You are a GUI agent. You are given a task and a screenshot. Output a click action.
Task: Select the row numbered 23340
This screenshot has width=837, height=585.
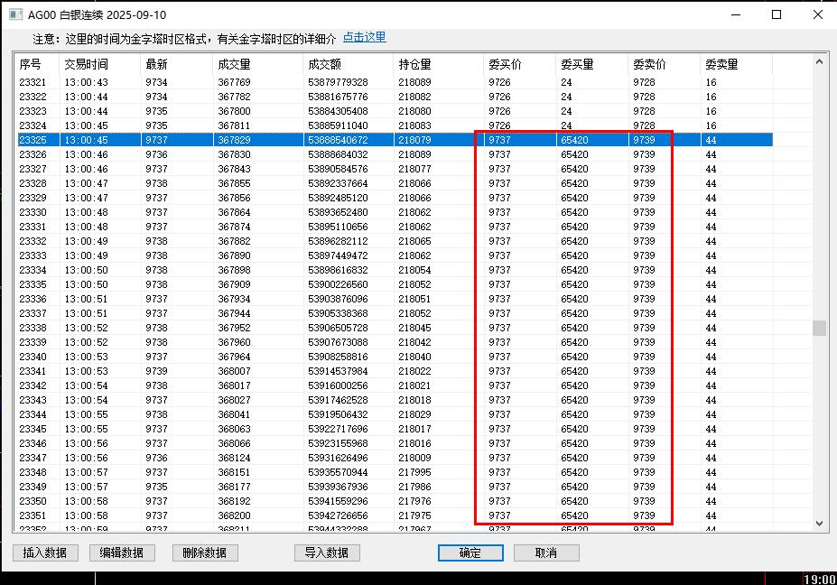tap(33, 357)
